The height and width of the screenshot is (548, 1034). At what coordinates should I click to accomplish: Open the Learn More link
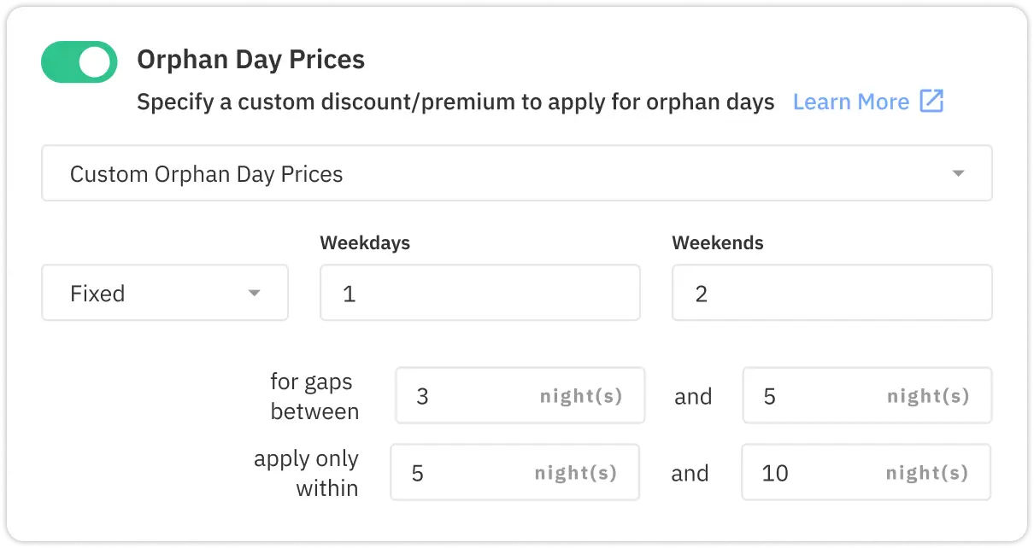pyautogui.click(x=851, y=102)
